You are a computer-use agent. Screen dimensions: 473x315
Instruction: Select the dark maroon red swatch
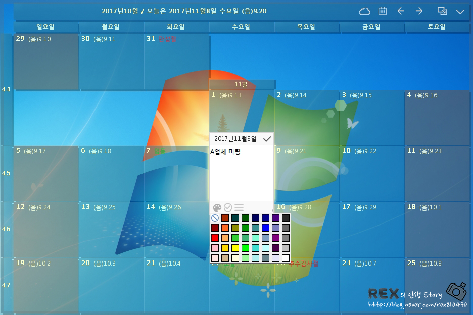click(x=215, y=228)
